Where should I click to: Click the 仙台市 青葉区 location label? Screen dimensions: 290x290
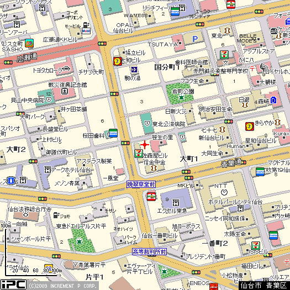tap(264, 286)
